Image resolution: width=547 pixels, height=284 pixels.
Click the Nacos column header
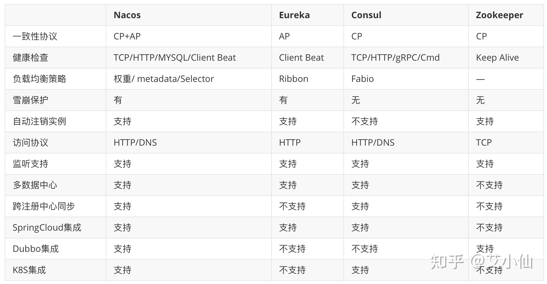127,15
